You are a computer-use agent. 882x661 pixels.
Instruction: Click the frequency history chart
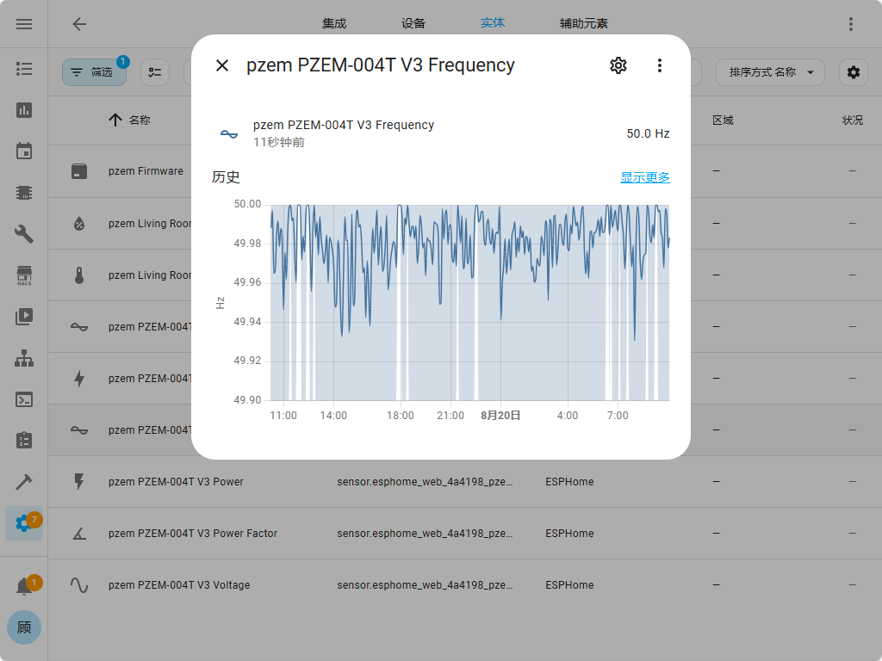coord(469,302)
